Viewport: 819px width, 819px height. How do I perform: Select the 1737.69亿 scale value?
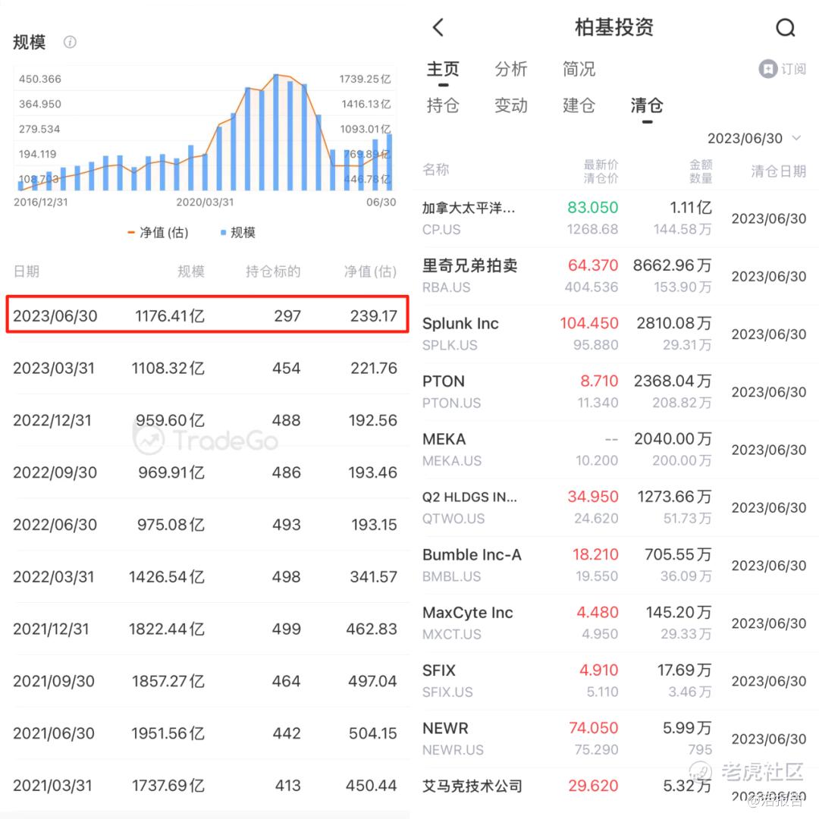point(168,786)
